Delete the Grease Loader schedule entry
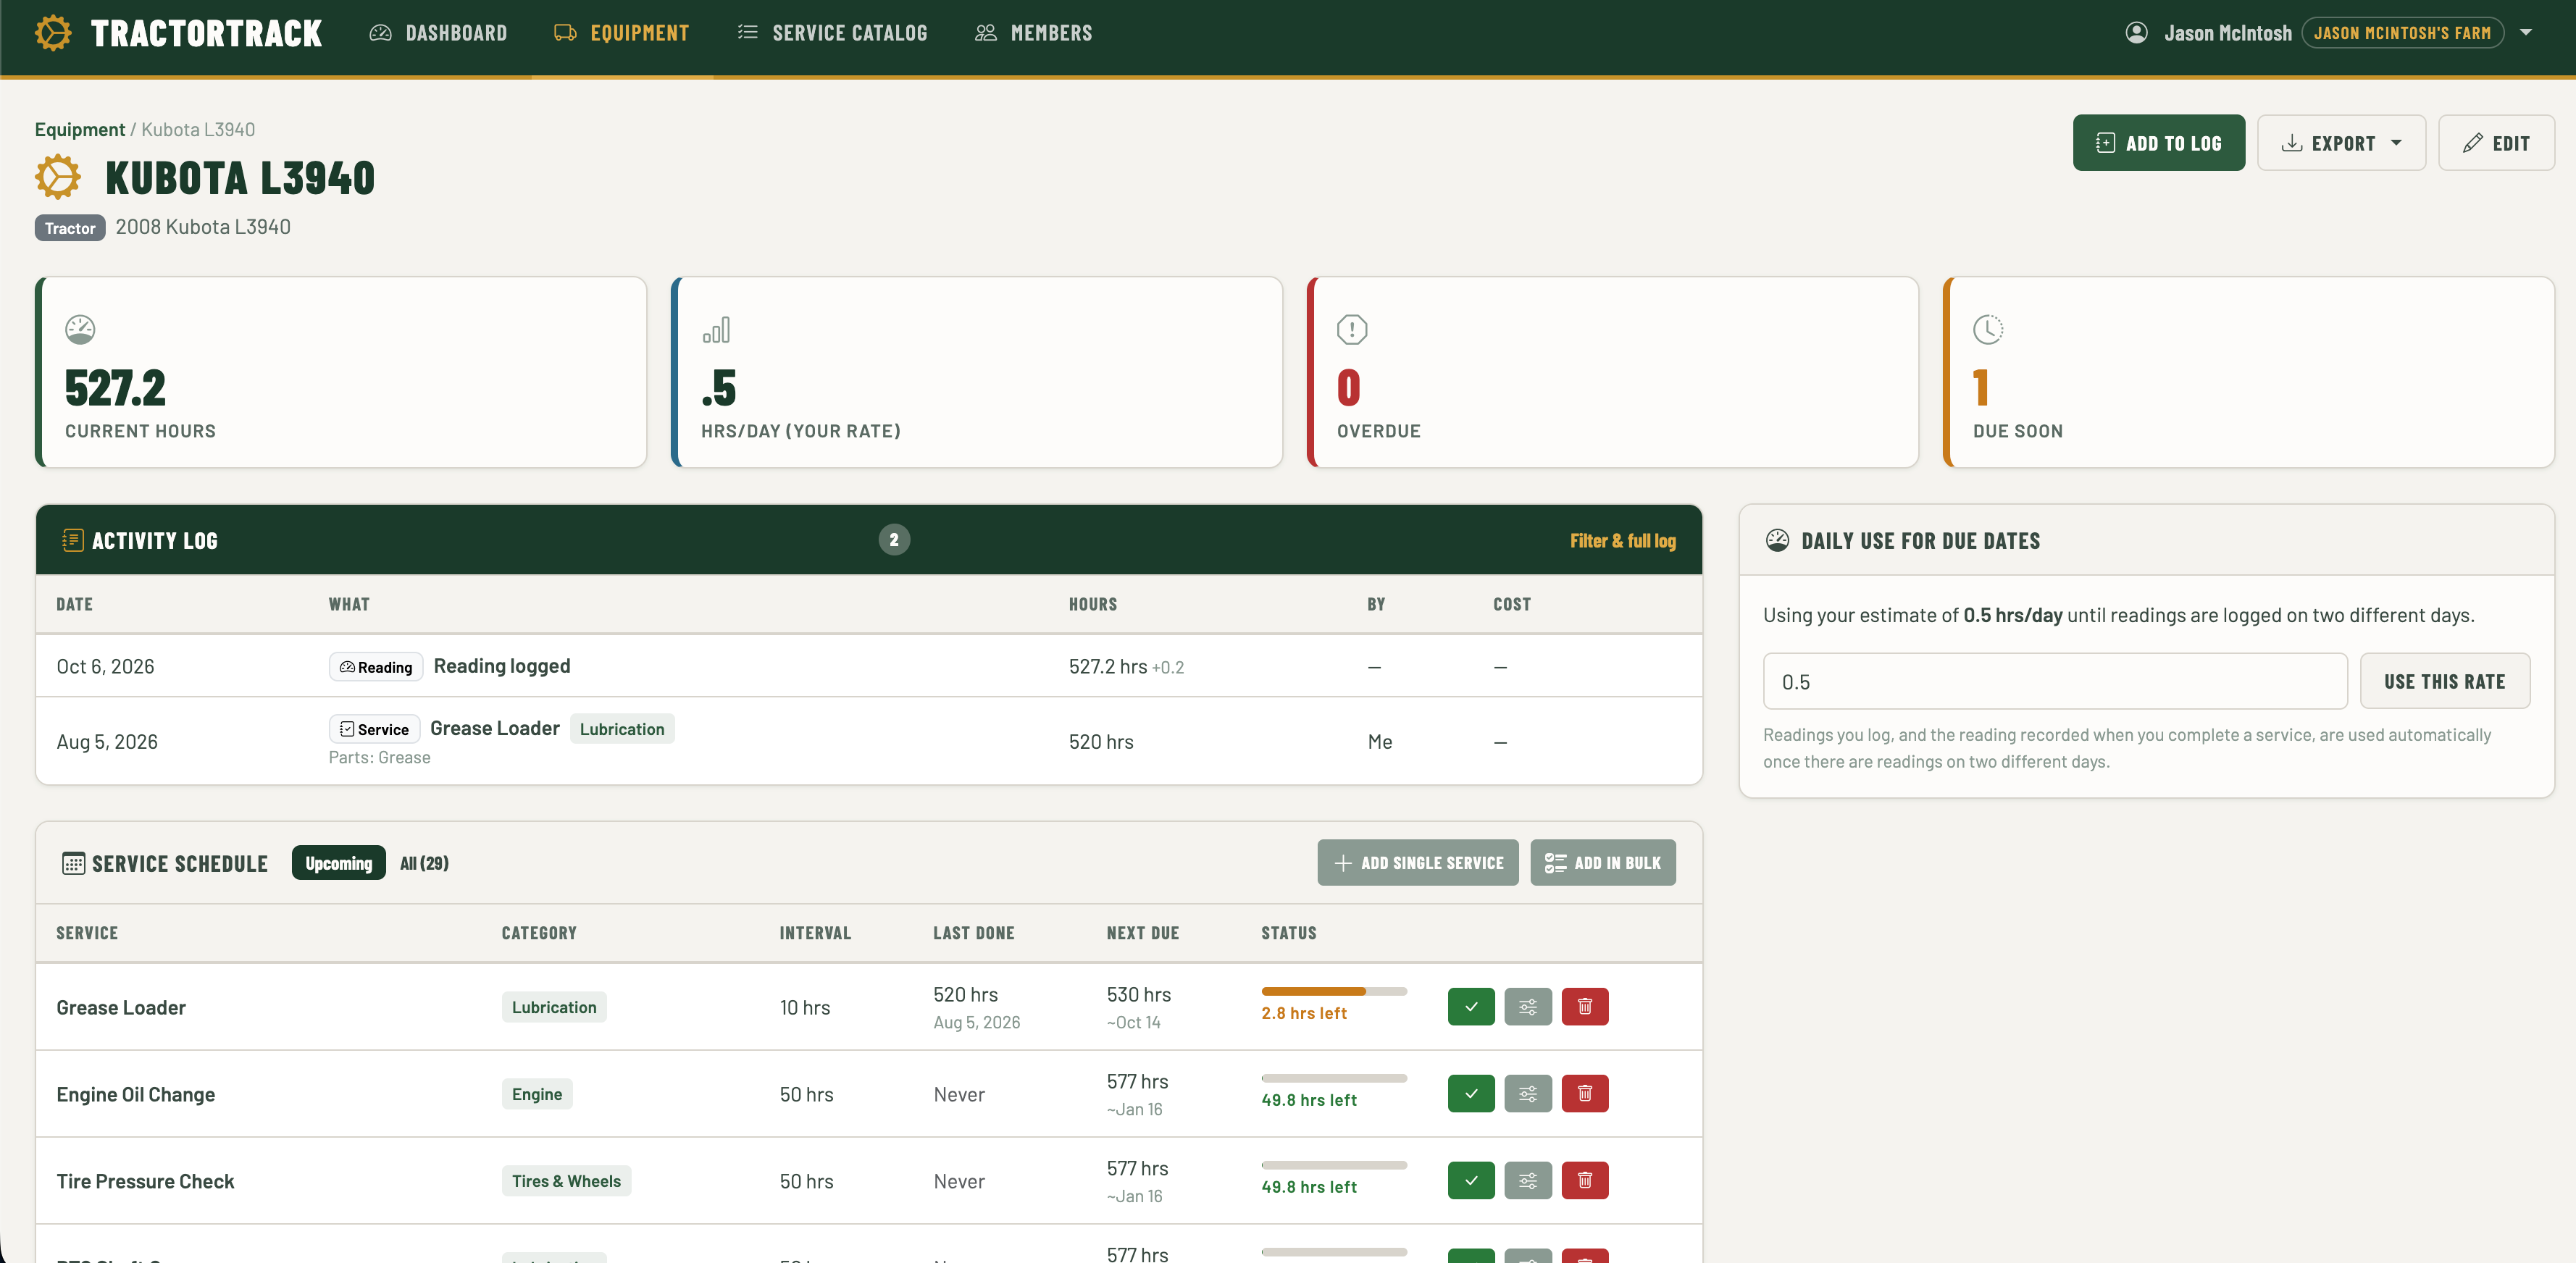2576x1263 pixels. coord(1585,1007)
